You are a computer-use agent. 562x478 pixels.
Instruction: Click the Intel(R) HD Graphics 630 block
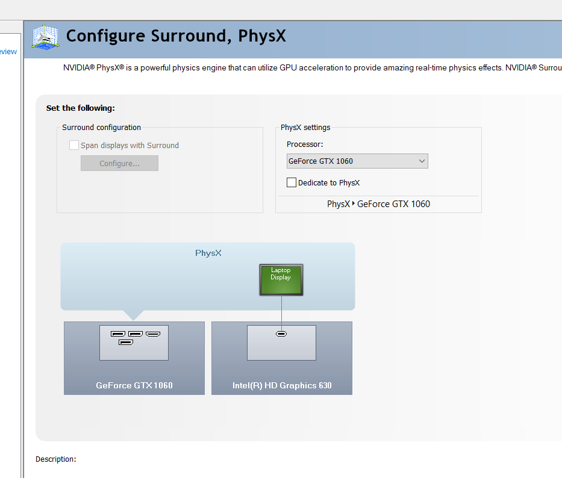[282, 358]
